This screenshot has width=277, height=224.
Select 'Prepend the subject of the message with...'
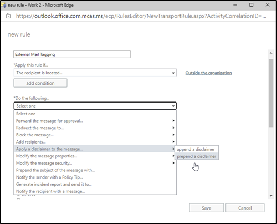95,170
